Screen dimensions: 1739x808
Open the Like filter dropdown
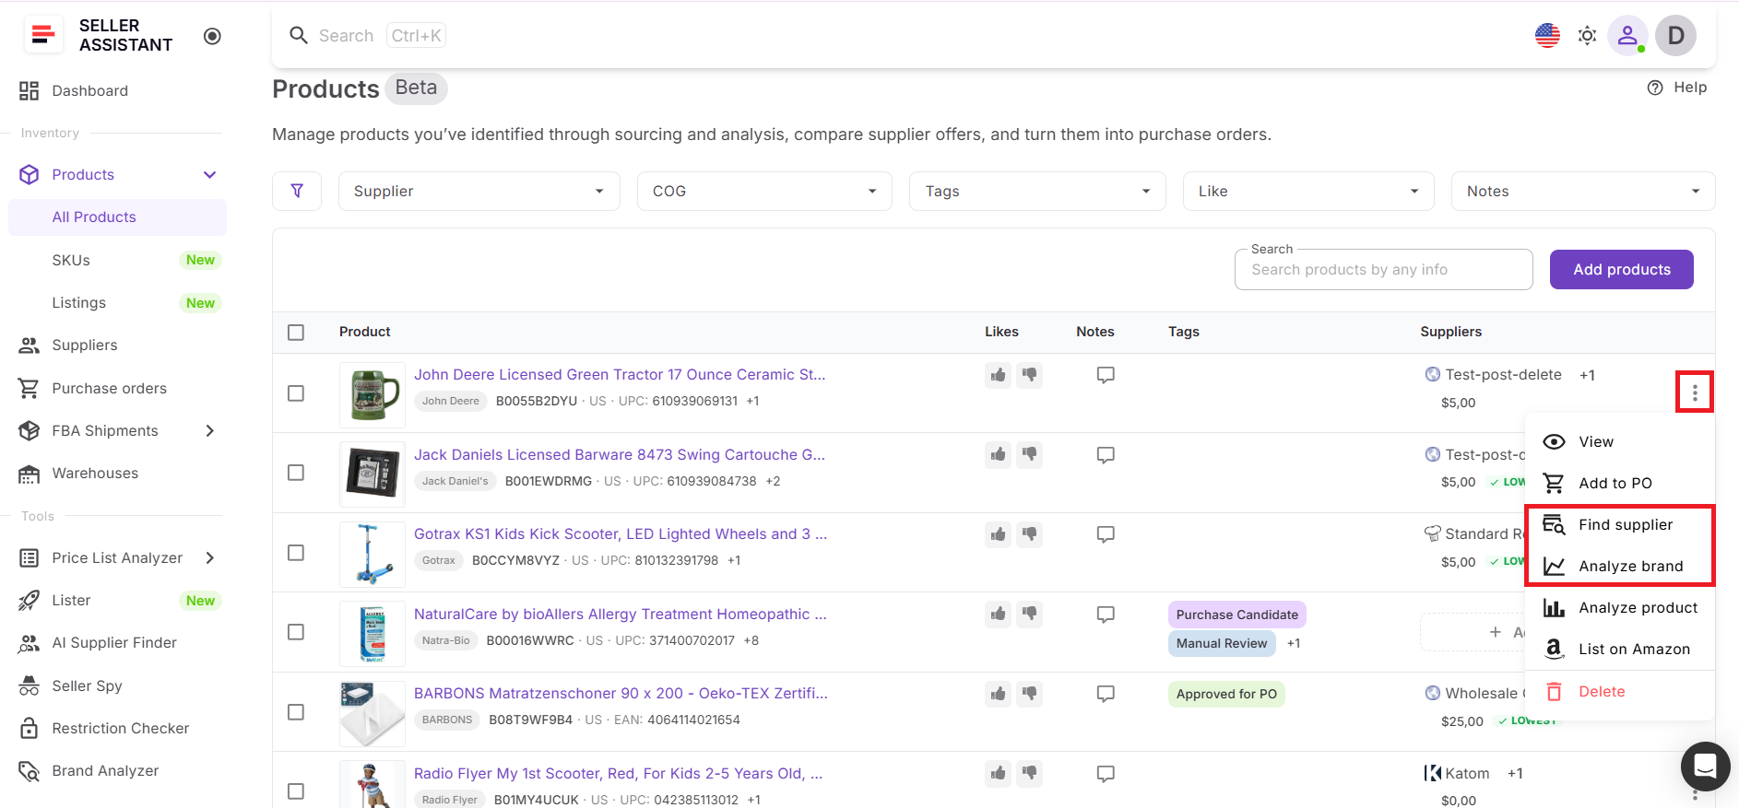point(1308,191)
